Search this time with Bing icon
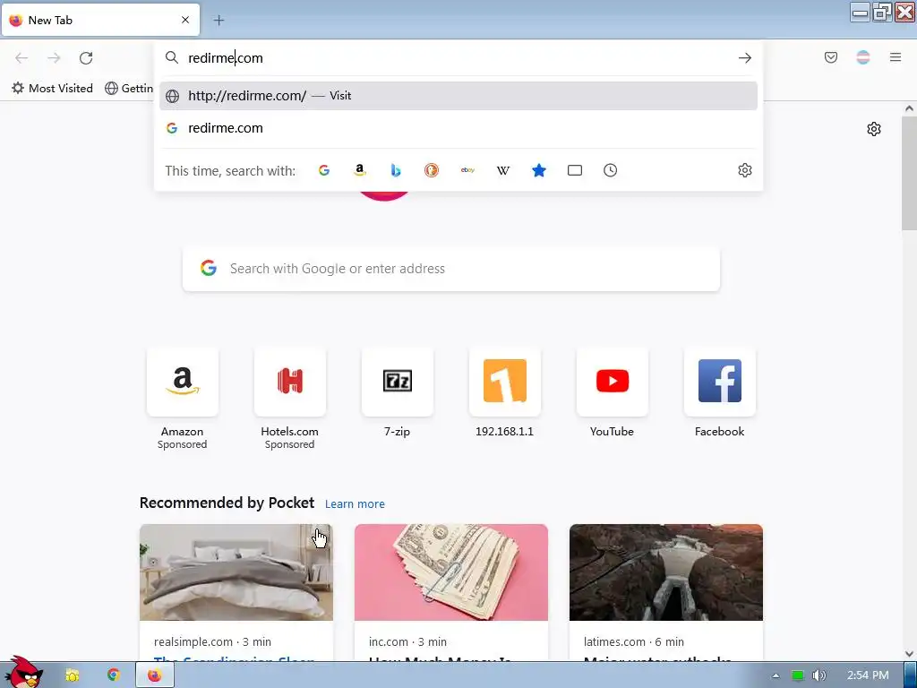 click(x=395, y=170)
